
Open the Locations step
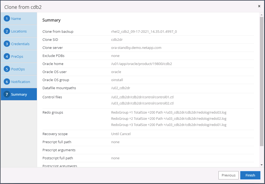point(19,31)
